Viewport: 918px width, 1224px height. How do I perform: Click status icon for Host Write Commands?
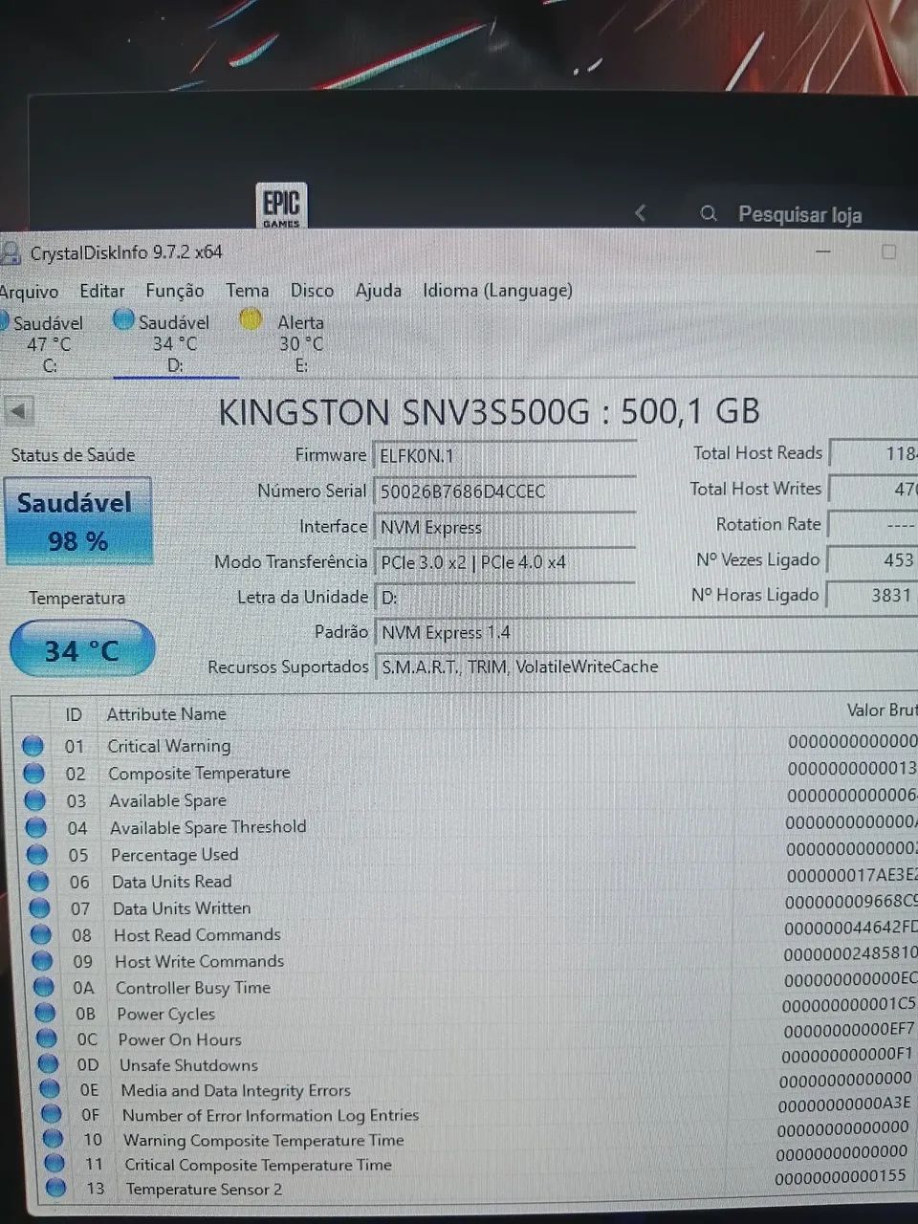[x=42, y=961]
